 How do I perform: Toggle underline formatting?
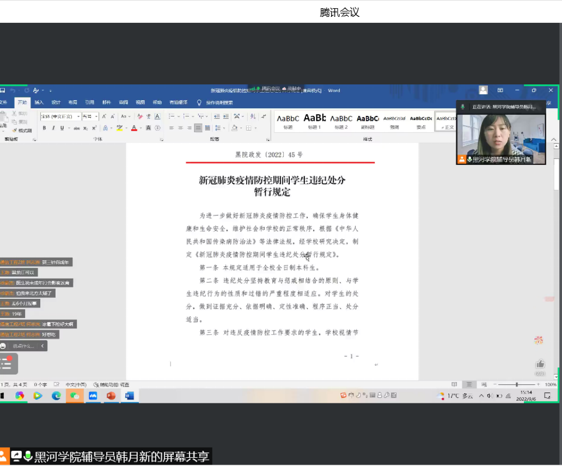point(62,128)
